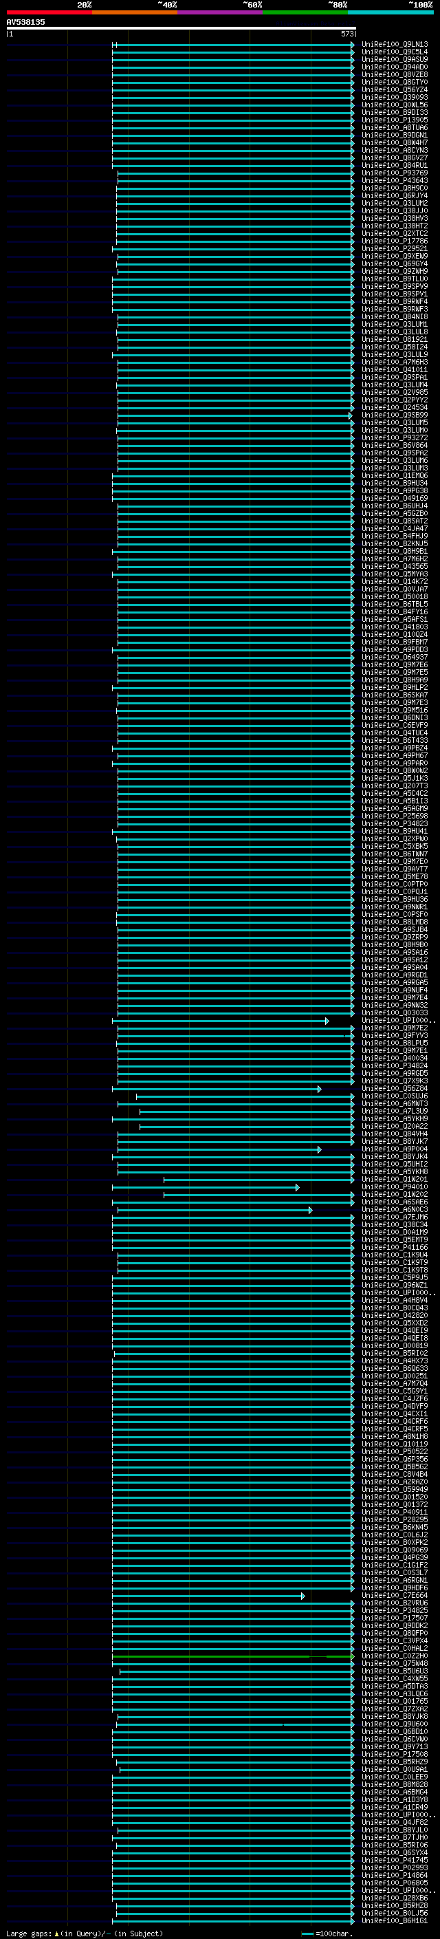Click the orange ~40% identity legend segment
The height and width of the screenshot is (1939, 440).
(x=135, y=12)
